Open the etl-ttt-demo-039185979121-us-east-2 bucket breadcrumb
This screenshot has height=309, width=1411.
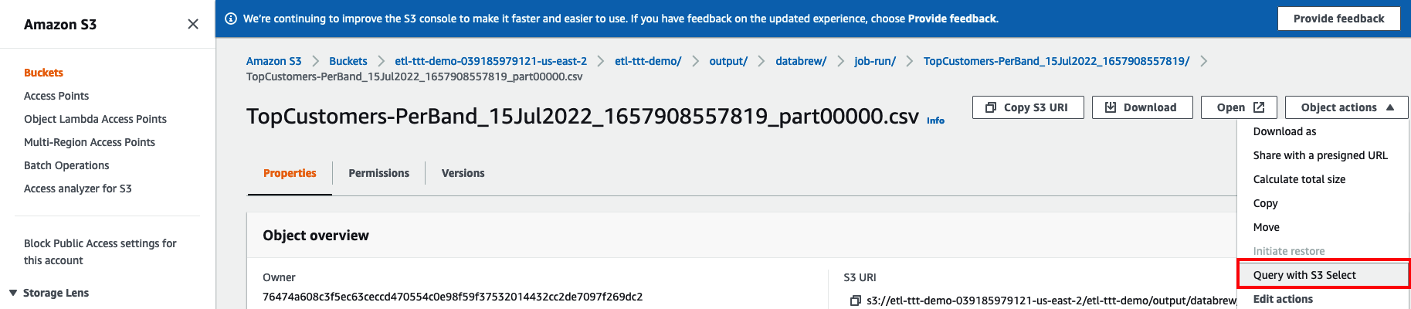pyautogui.click(x=490, y=61)
